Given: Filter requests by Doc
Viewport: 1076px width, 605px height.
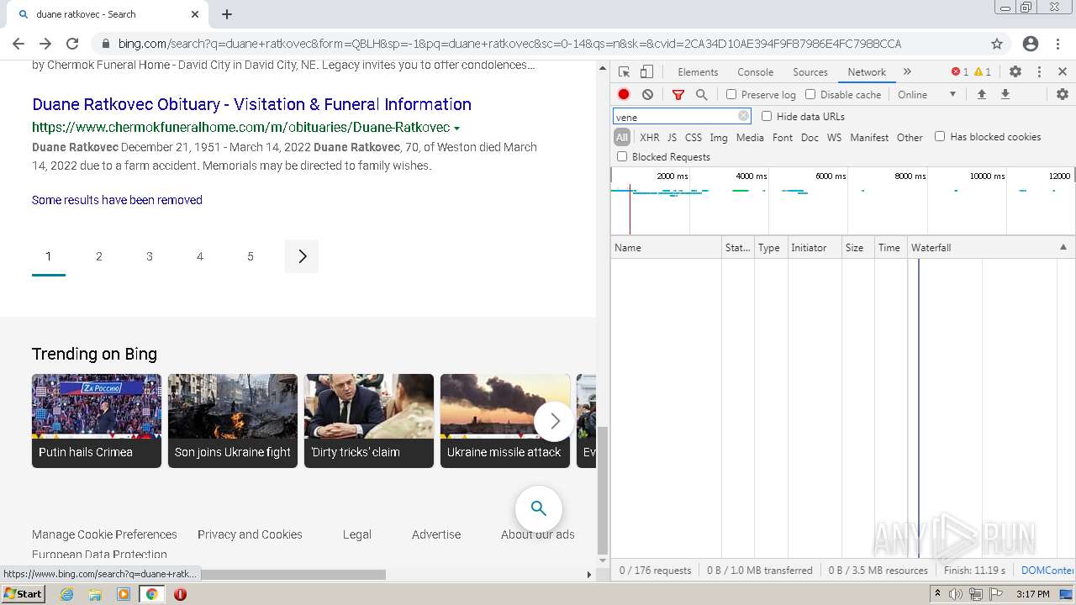Looking at the screenshot, I should [x=810, y=137].
